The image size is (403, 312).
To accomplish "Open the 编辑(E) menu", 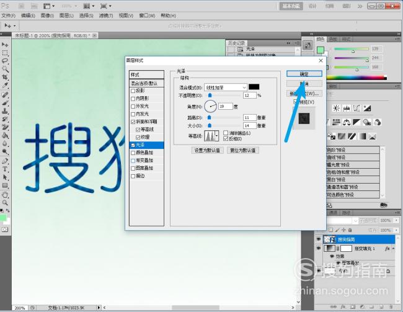I will [28, 16].
